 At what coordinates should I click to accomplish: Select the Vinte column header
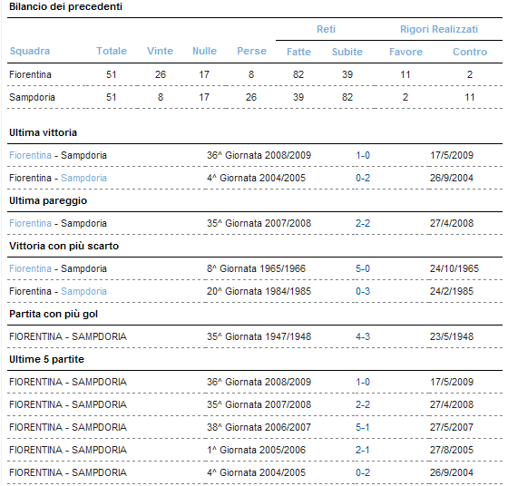[160, 51]
